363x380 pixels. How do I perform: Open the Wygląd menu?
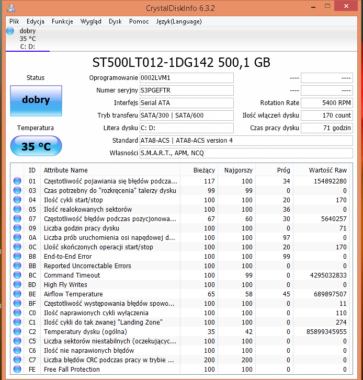point(90,21)
